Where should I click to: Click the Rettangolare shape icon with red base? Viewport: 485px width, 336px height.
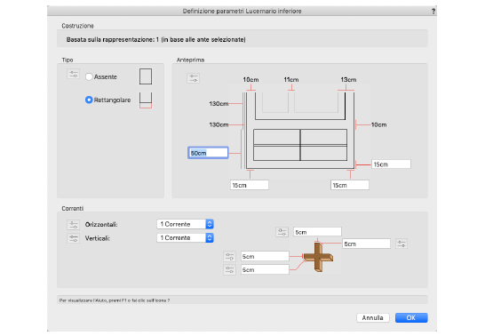click(146, 100)
